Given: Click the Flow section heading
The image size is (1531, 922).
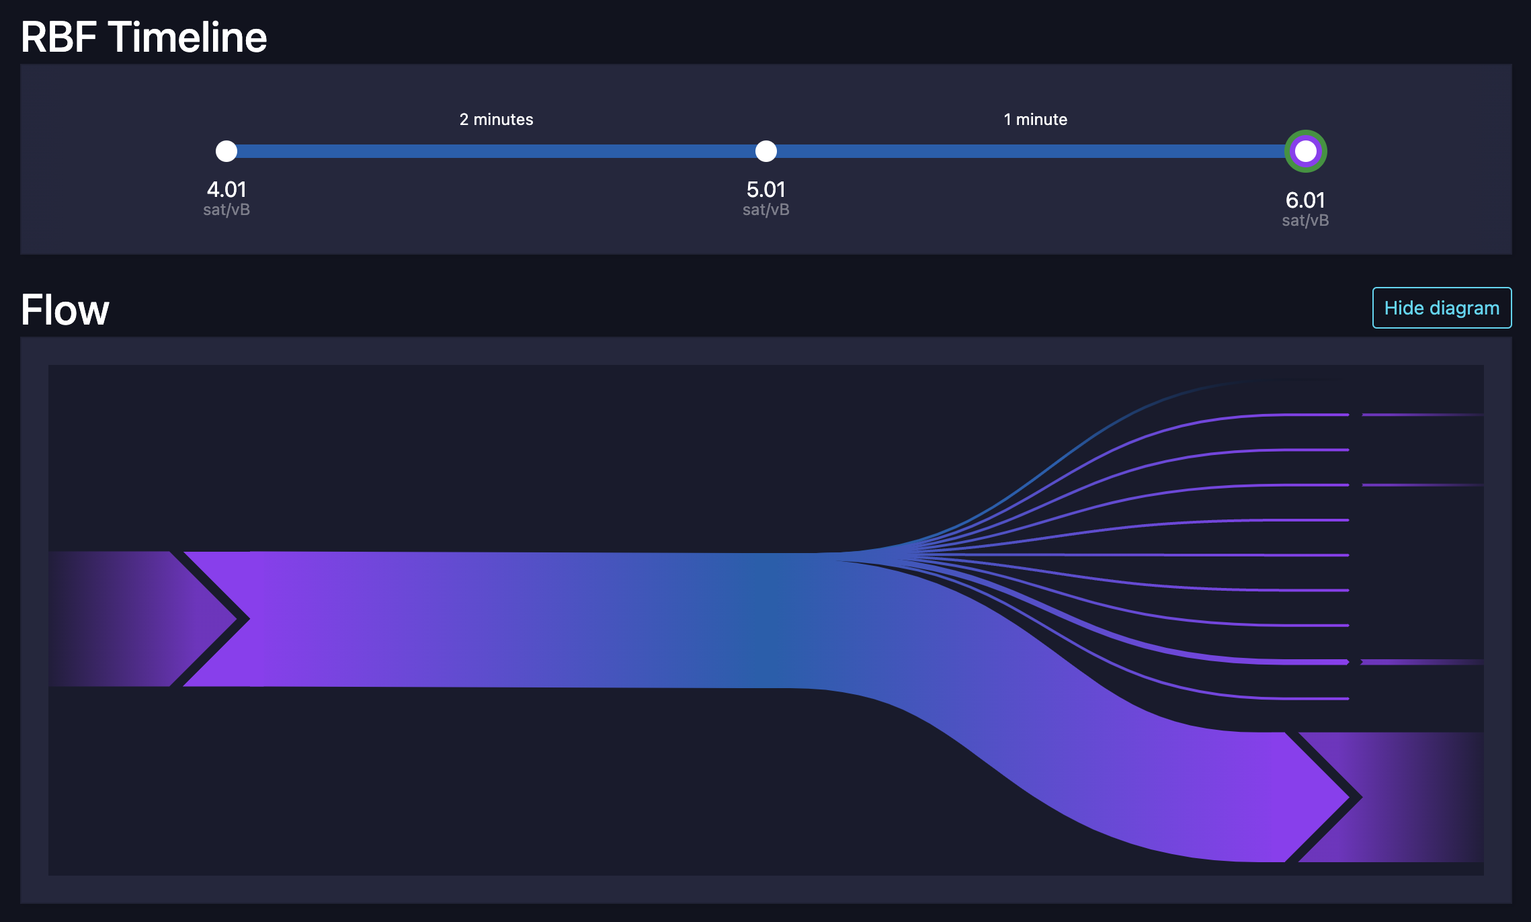Looking at the screenshot, I should pos(65,310).
